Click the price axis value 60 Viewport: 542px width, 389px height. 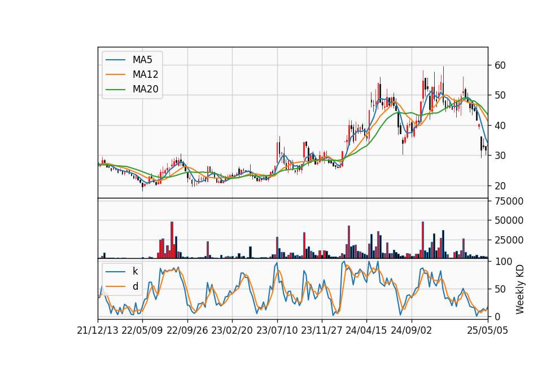click(500, 65)
